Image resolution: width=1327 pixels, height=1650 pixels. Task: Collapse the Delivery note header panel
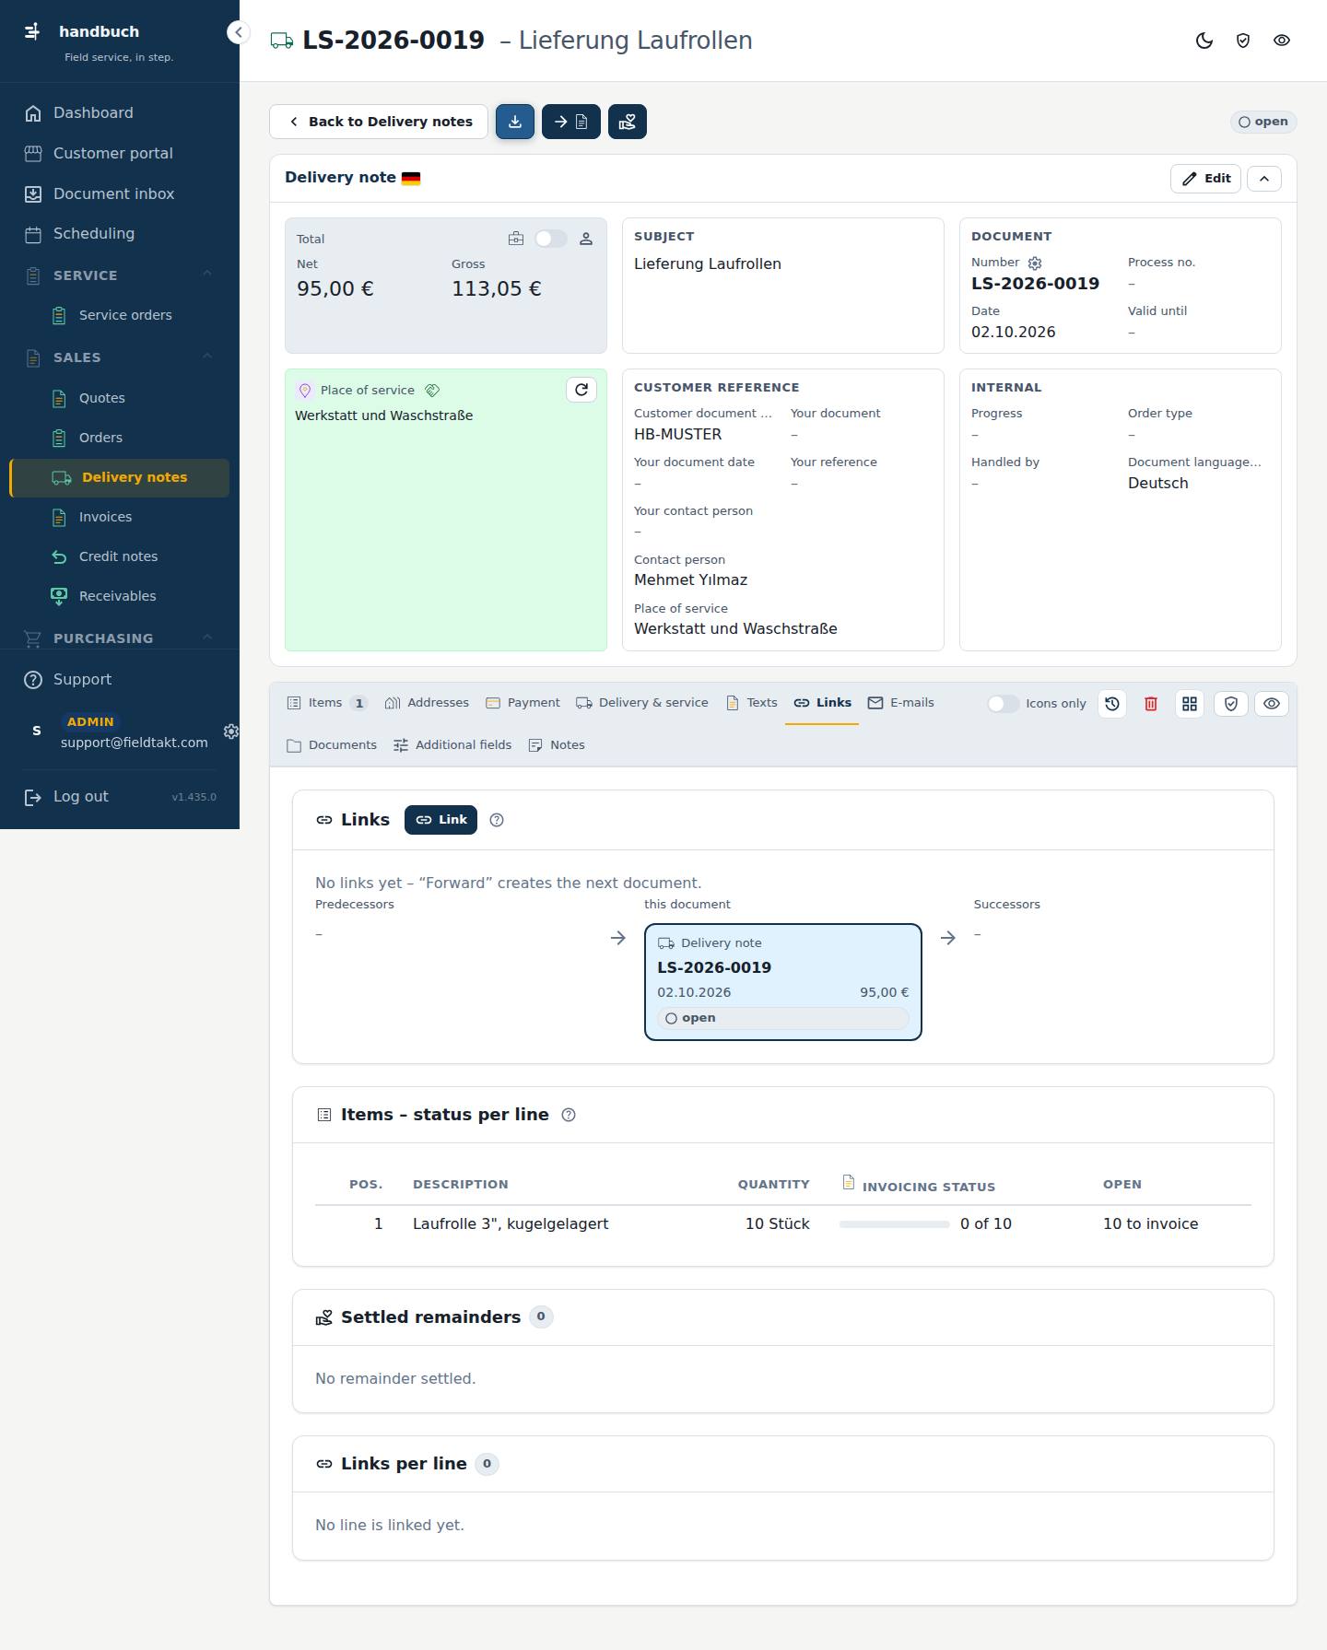click(1264, 179)
